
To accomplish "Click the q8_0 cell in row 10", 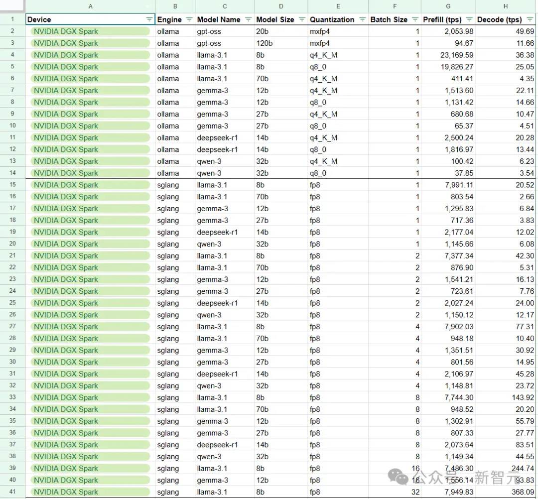I will coord(338,126).
